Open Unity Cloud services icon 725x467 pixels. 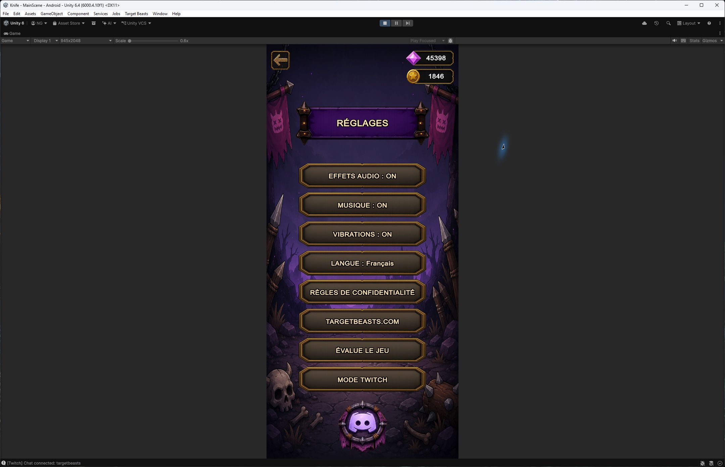point(644,23)
